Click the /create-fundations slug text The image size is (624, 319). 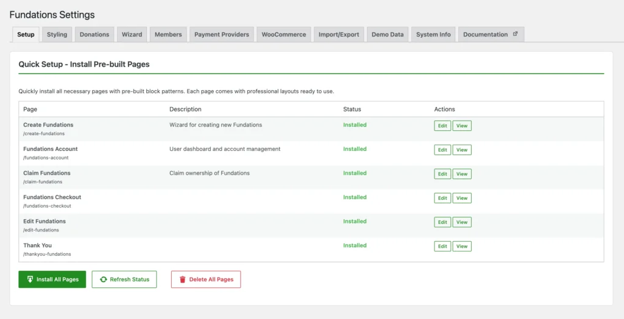pyautogui.click(x=44, y=134)
